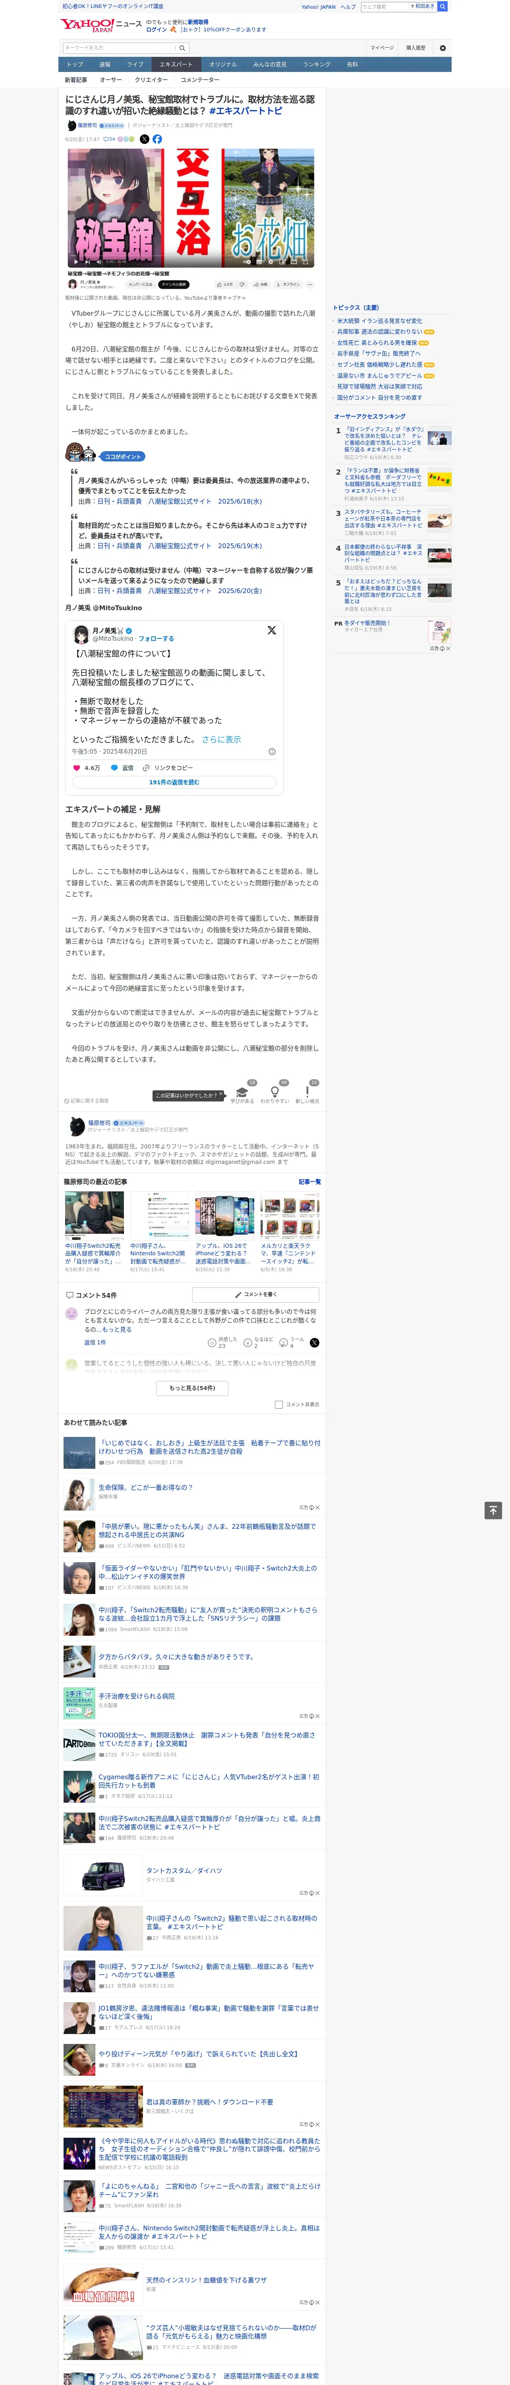The width and height of the screenshot is (510, 2385).
Task: Open TOKIO国分太一、無期限活動休止 article
Action: pos(207,1740)
